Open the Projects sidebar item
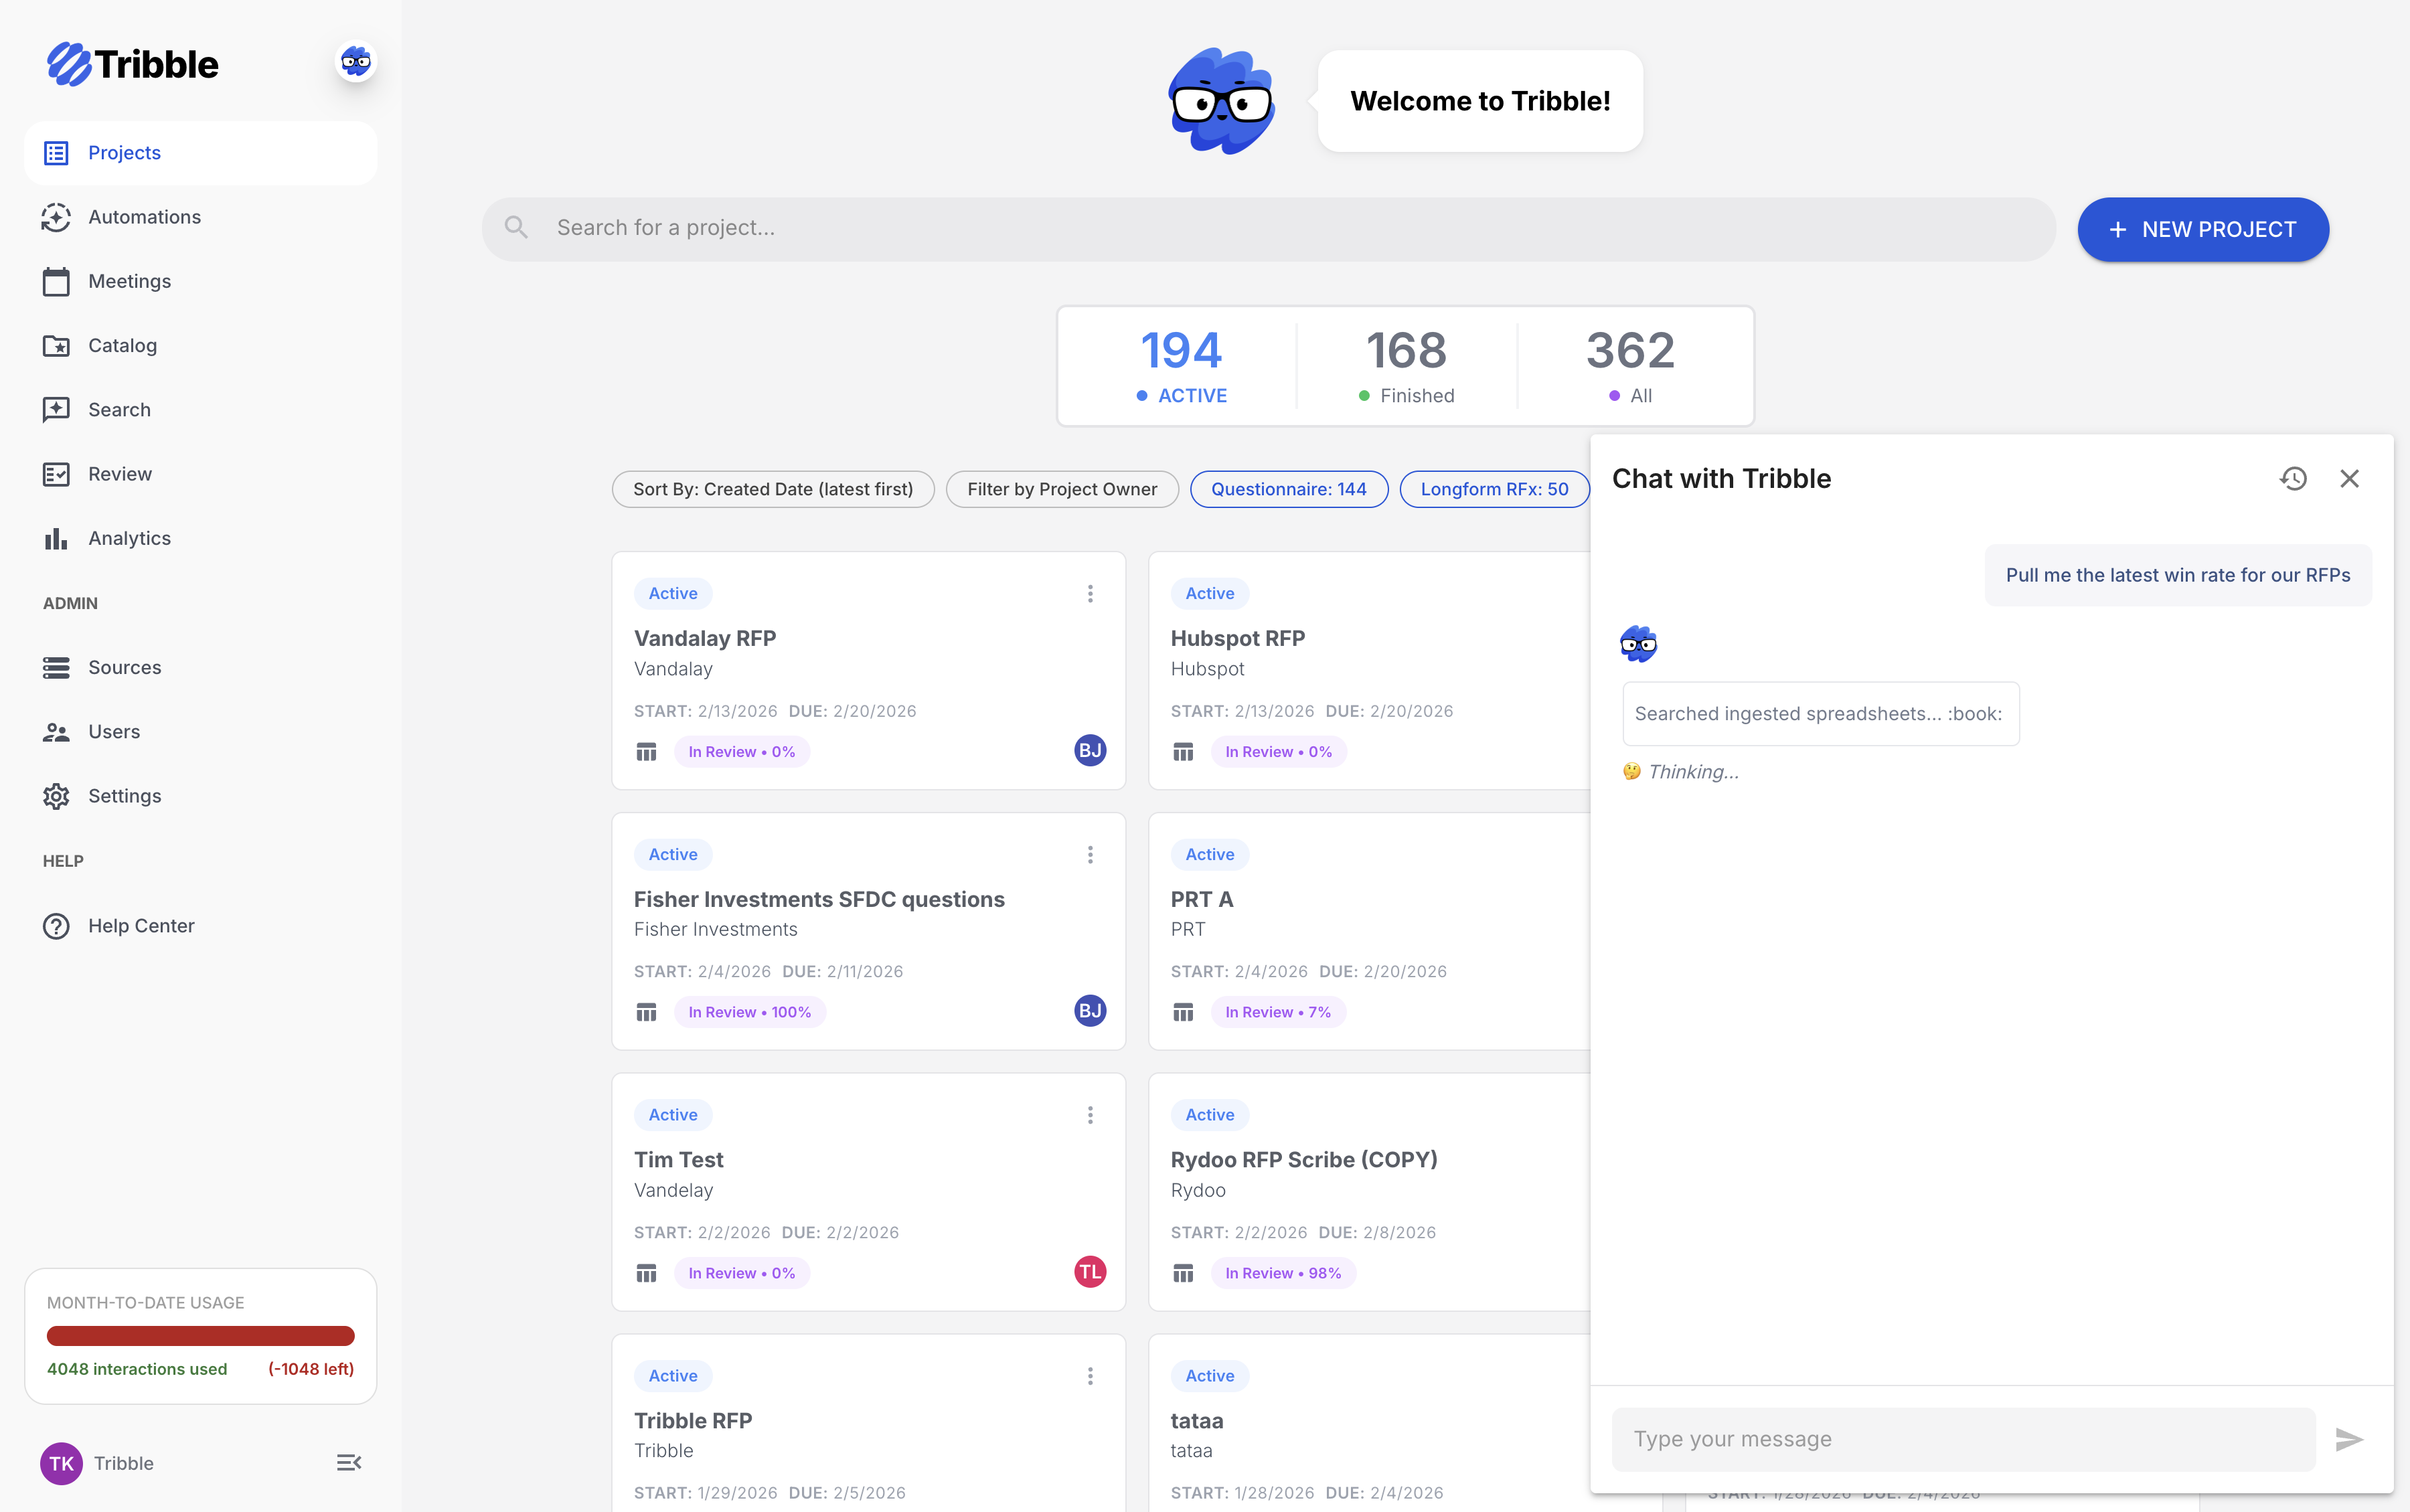This screenshot has width=2410, height=1512. point(200,153)
